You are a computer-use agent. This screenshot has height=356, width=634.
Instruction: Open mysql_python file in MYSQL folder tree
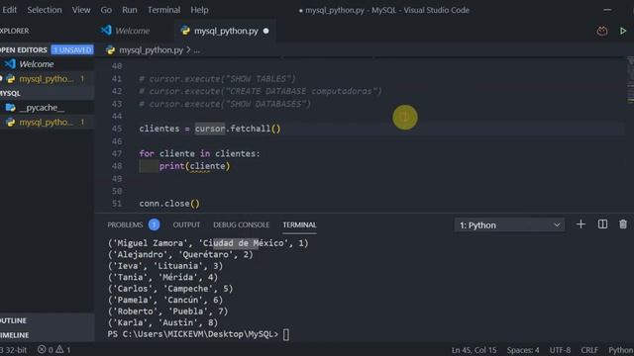click(x=48, y=123)
